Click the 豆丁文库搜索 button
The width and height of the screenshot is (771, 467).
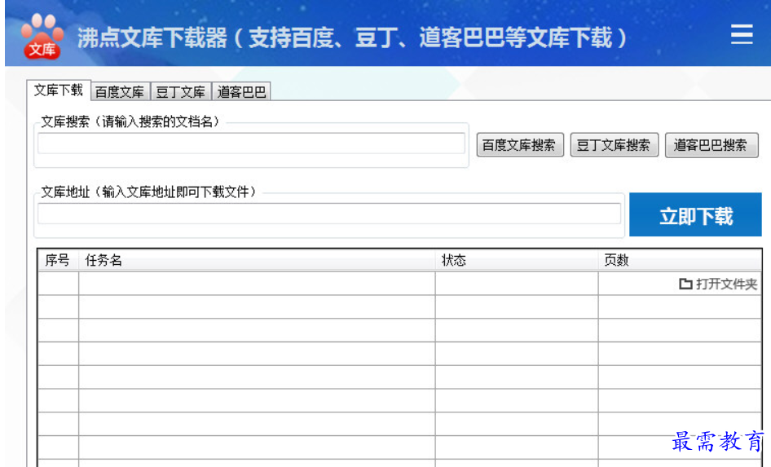(615, 145)
